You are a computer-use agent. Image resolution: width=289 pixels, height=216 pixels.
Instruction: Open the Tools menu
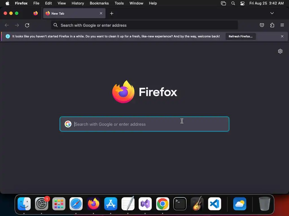click(119, 3)
